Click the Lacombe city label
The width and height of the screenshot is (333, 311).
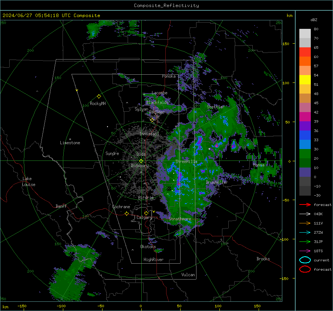pyautogui.click(x=159, y=93)
